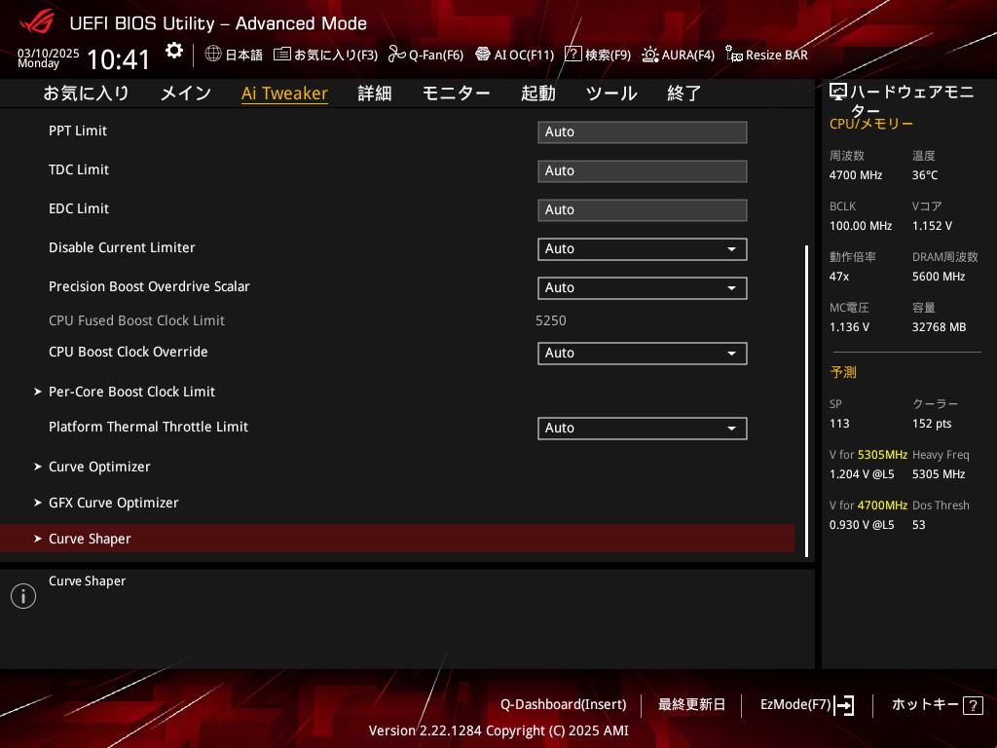Viewport: 997px width, 748px height.
Task: Click 日本語 language label
Action: pos(243,56)
